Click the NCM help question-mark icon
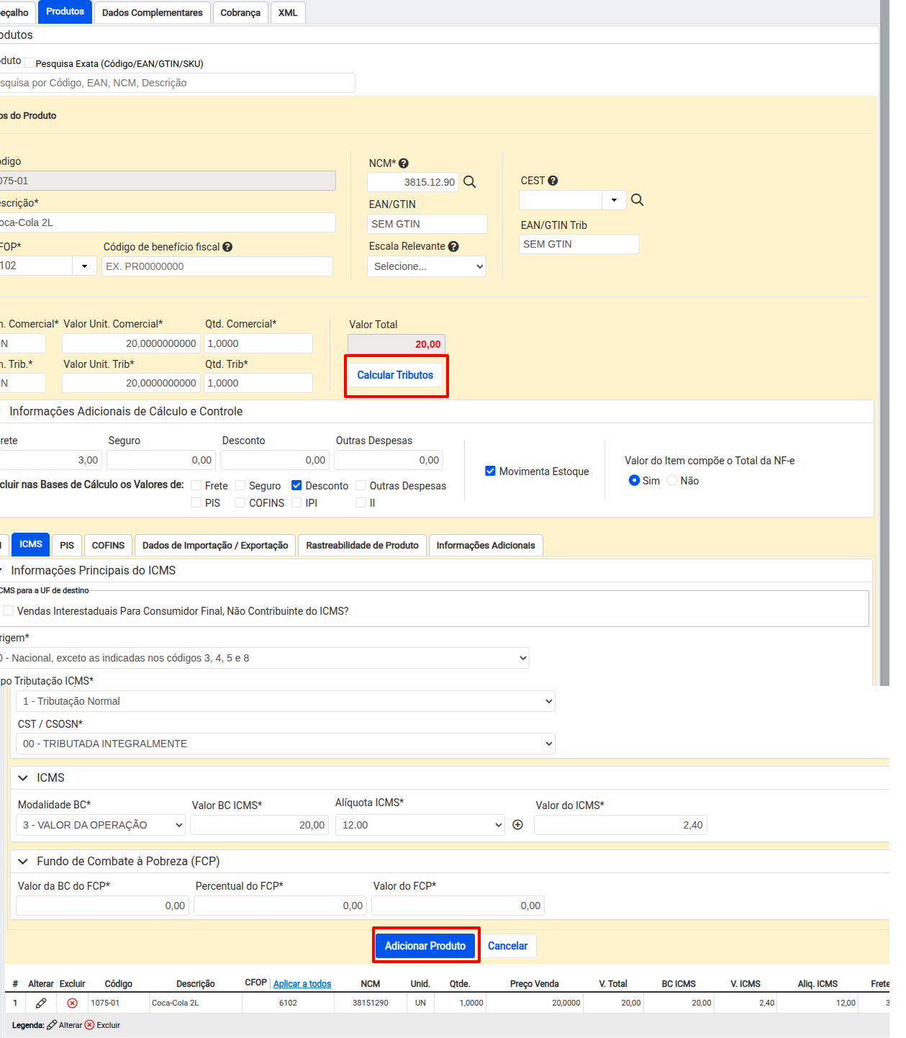The width and height of the screenshot is (906, 1038). [x=404, y=163]
